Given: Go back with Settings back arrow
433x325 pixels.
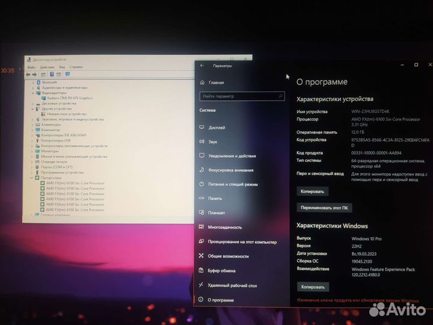Looking at the screenshot, I should click(x=202, y=66).
